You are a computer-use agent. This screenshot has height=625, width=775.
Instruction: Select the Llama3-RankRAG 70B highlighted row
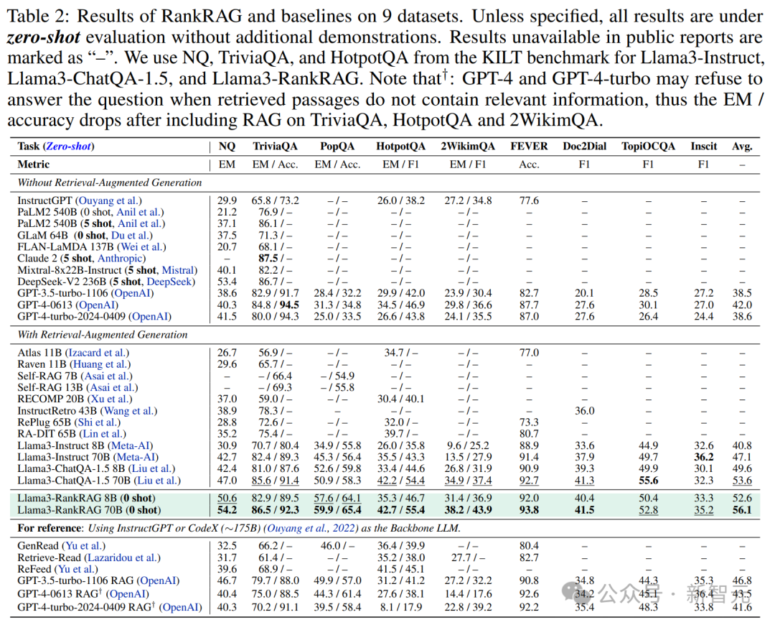tap(385, 510)
